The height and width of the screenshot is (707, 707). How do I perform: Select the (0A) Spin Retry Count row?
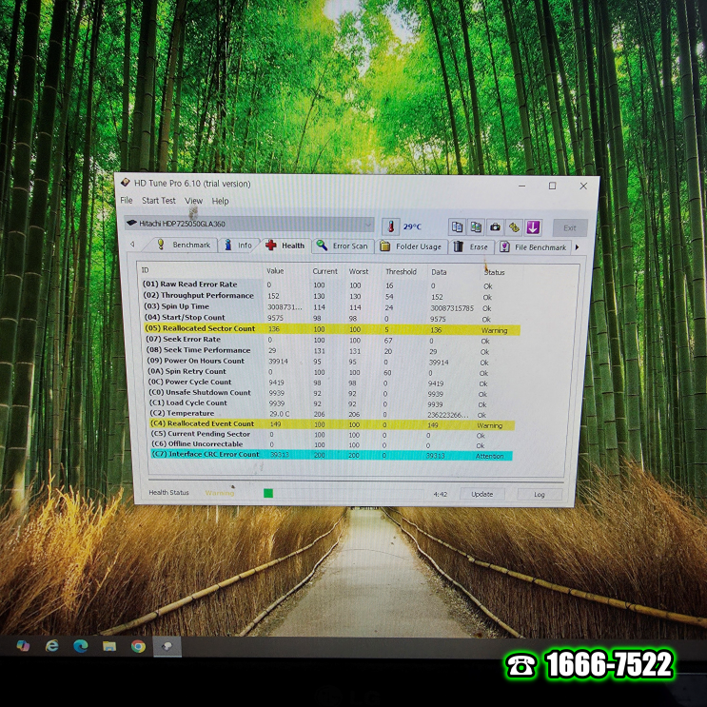(x=331, y=372)
